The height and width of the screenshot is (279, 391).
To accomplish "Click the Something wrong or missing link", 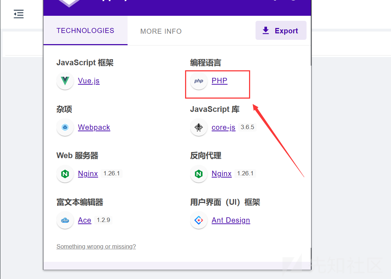I will [x=96, y=246].
